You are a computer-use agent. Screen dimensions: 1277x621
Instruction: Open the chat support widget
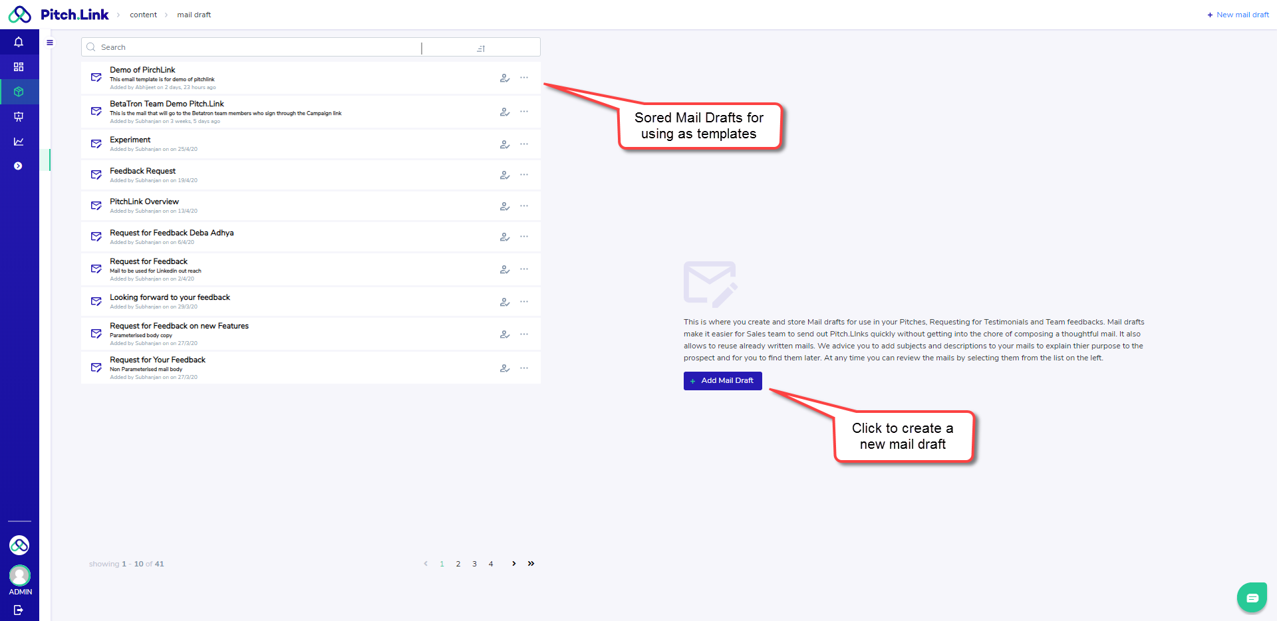tap(1252, 598)
